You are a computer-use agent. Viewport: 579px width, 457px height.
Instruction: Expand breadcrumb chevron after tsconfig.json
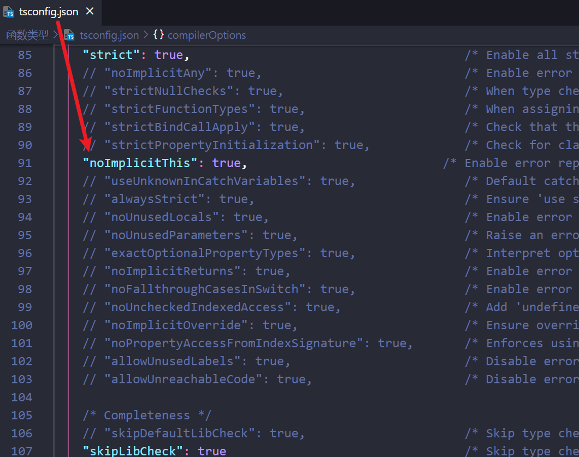pos(146,35)
